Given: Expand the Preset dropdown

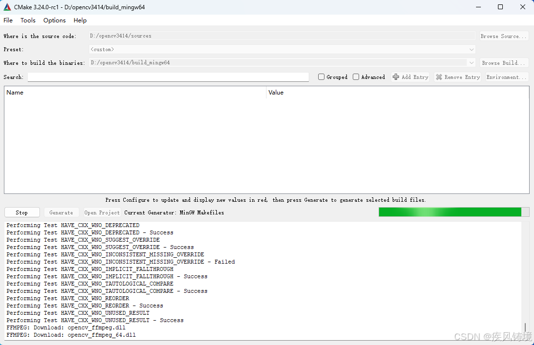Looking at the screenshot, I should 471,49.
